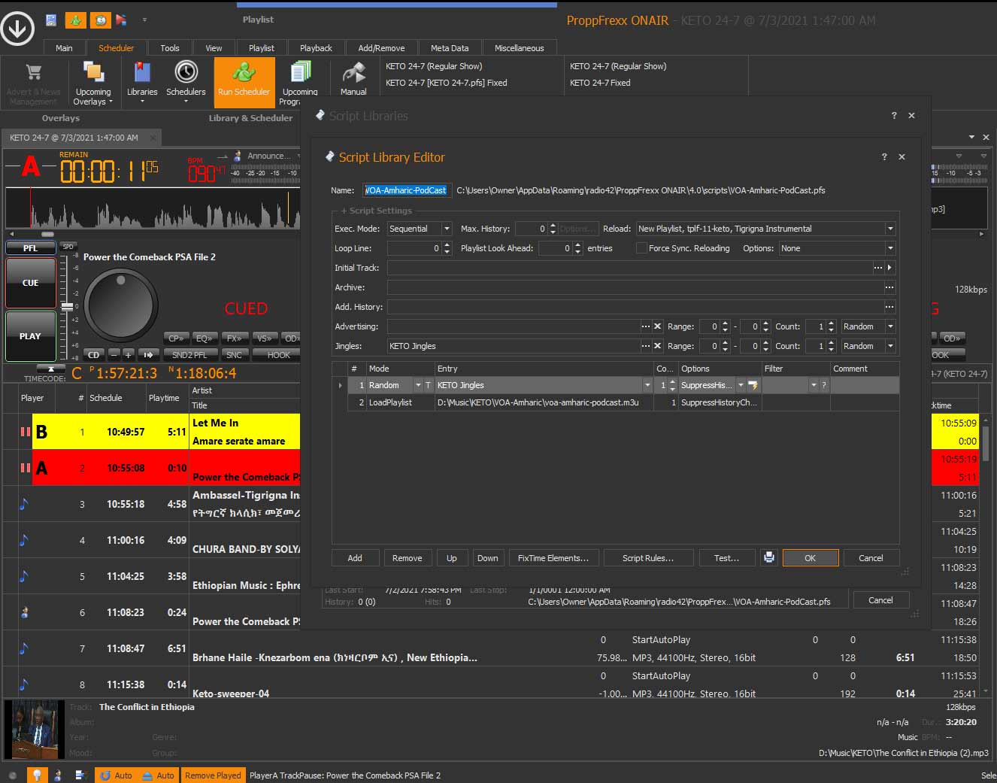997x783 pixels.
Task: Click the Conflict in Ethiopia album thumbnail
Action: (35, 730)
